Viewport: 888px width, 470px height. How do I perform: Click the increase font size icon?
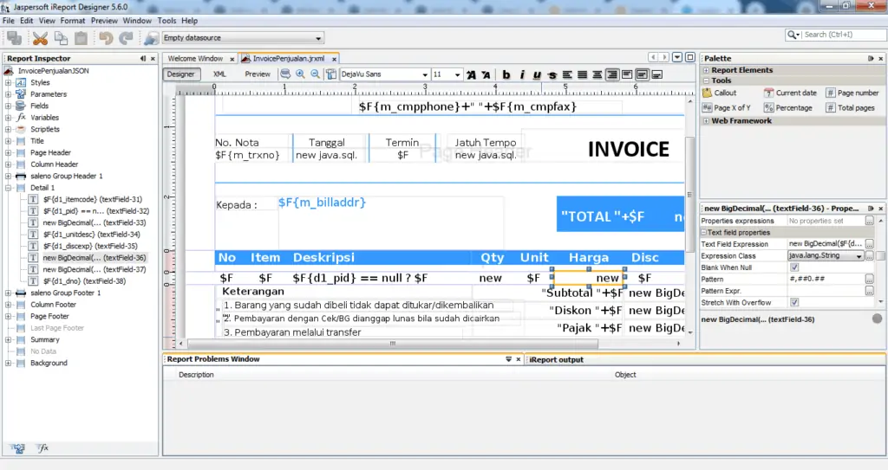click(x=471, y=74)
